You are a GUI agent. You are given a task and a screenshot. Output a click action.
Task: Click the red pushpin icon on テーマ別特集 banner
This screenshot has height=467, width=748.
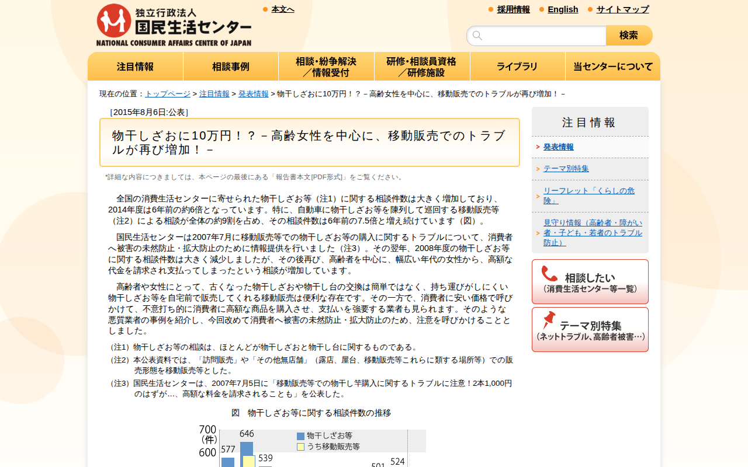point(549,320)
